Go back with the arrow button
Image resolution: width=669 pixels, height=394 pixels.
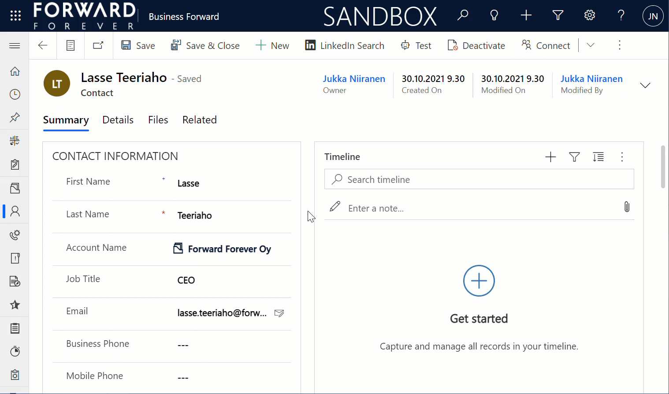pyautogui.click(x=43, y=45)
